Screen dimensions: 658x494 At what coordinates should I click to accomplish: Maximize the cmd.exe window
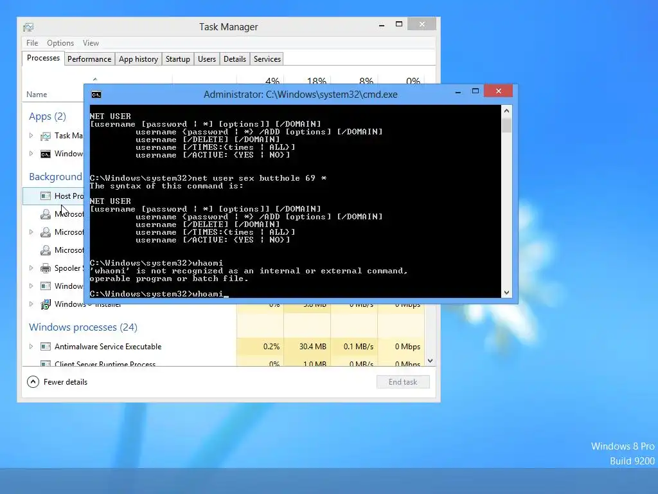point(476,91)
